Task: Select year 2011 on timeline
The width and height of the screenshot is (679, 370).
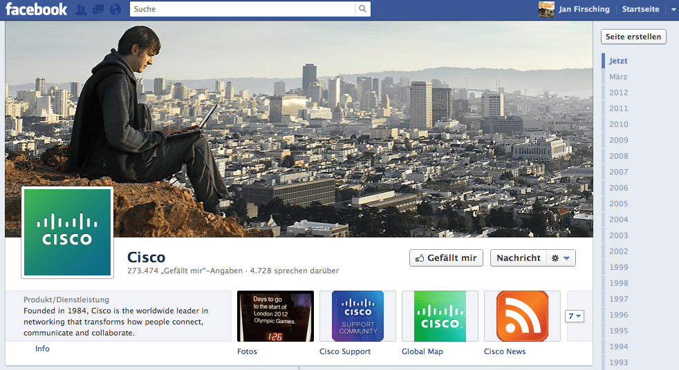Action: click(x=618, y=108)
